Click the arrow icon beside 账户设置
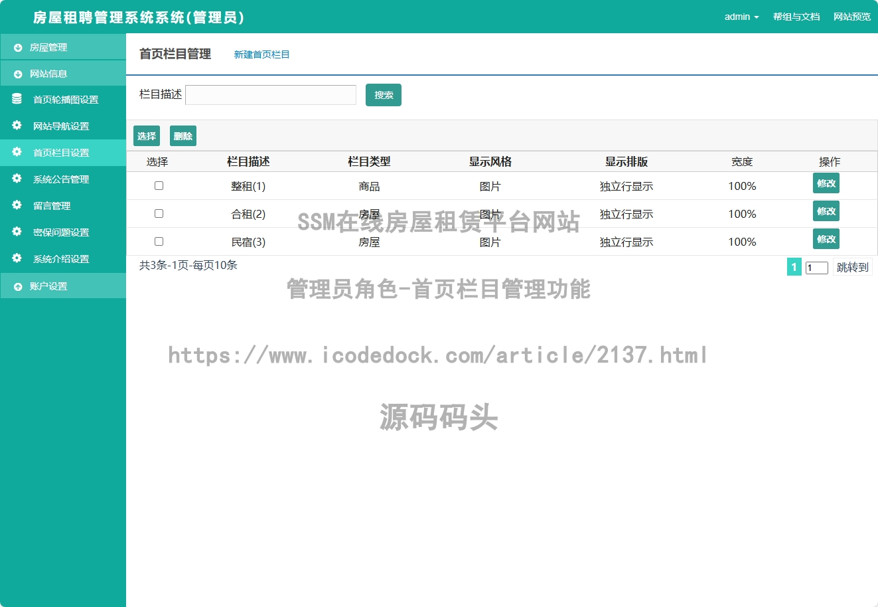Viewport: 878px width, 607px height. [18, 287]
